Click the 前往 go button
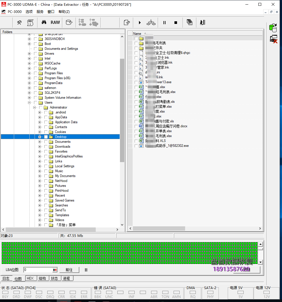282x302 pixels. click(69, 270)
